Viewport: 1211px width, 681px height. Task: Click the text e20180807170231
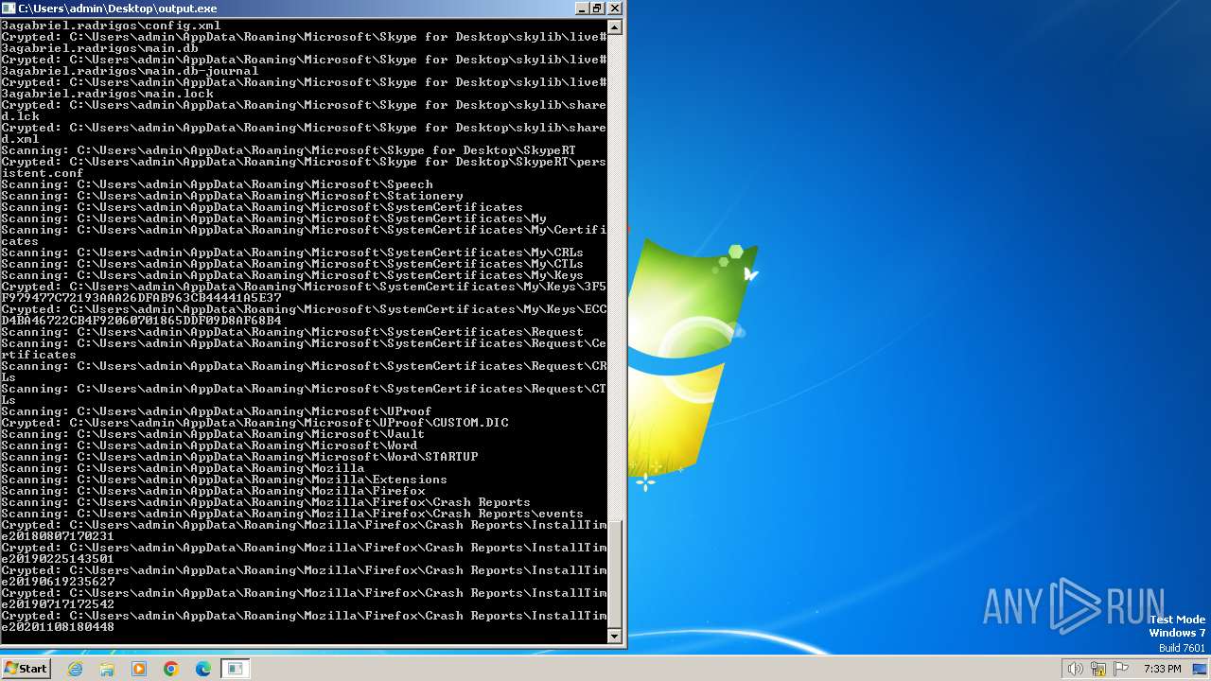point(58,536)
